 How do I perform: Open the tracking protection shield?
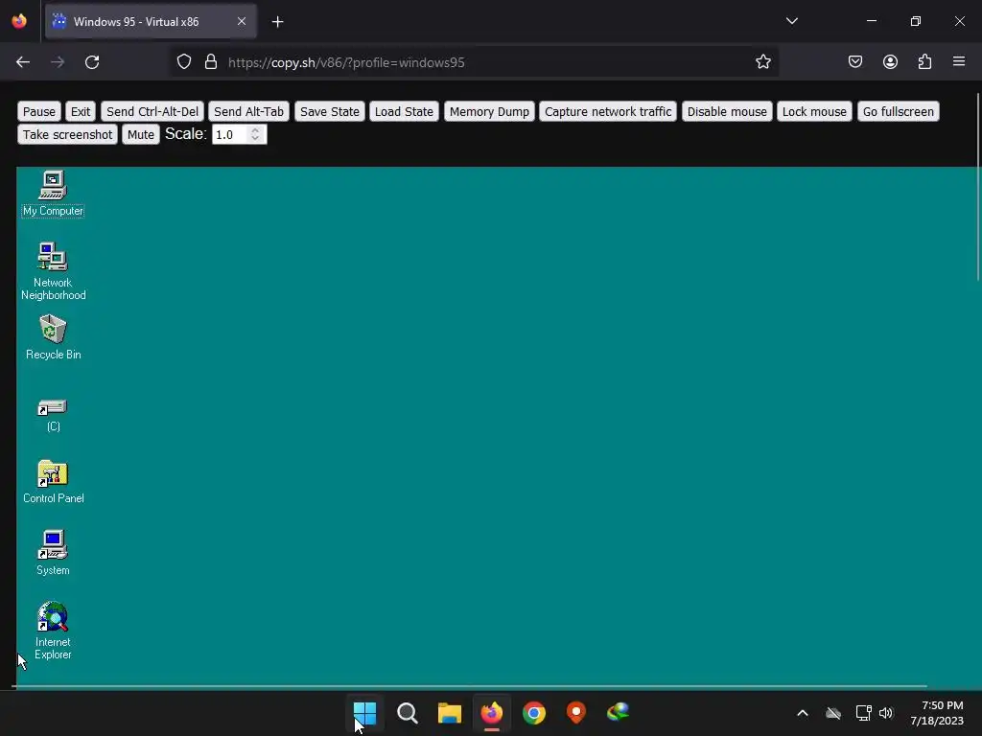pyautogui.click(x=183, y=62)
